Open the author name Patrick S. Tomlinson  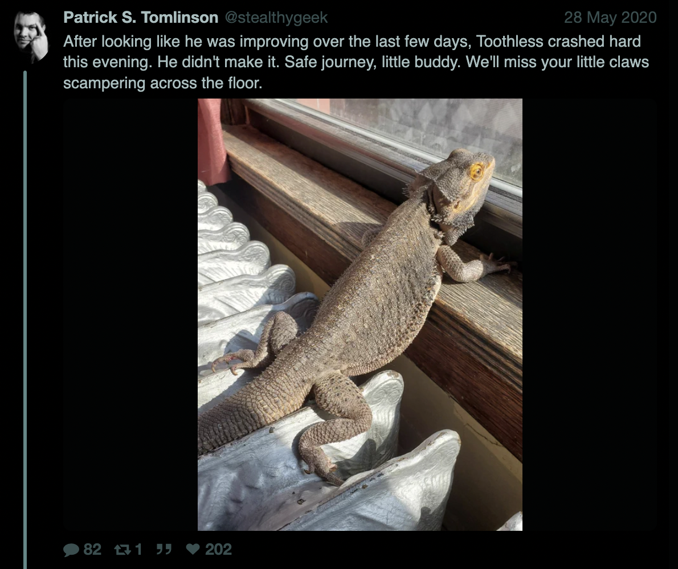click(x=141, y=17)
